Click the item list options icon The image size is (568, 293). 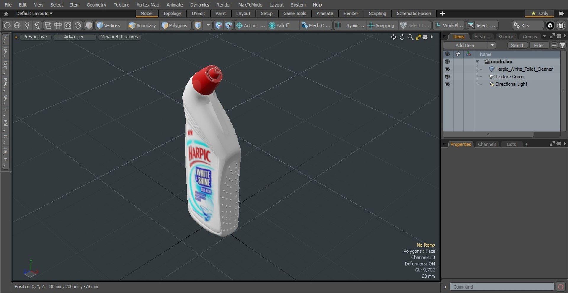click(x=554, y=45)
